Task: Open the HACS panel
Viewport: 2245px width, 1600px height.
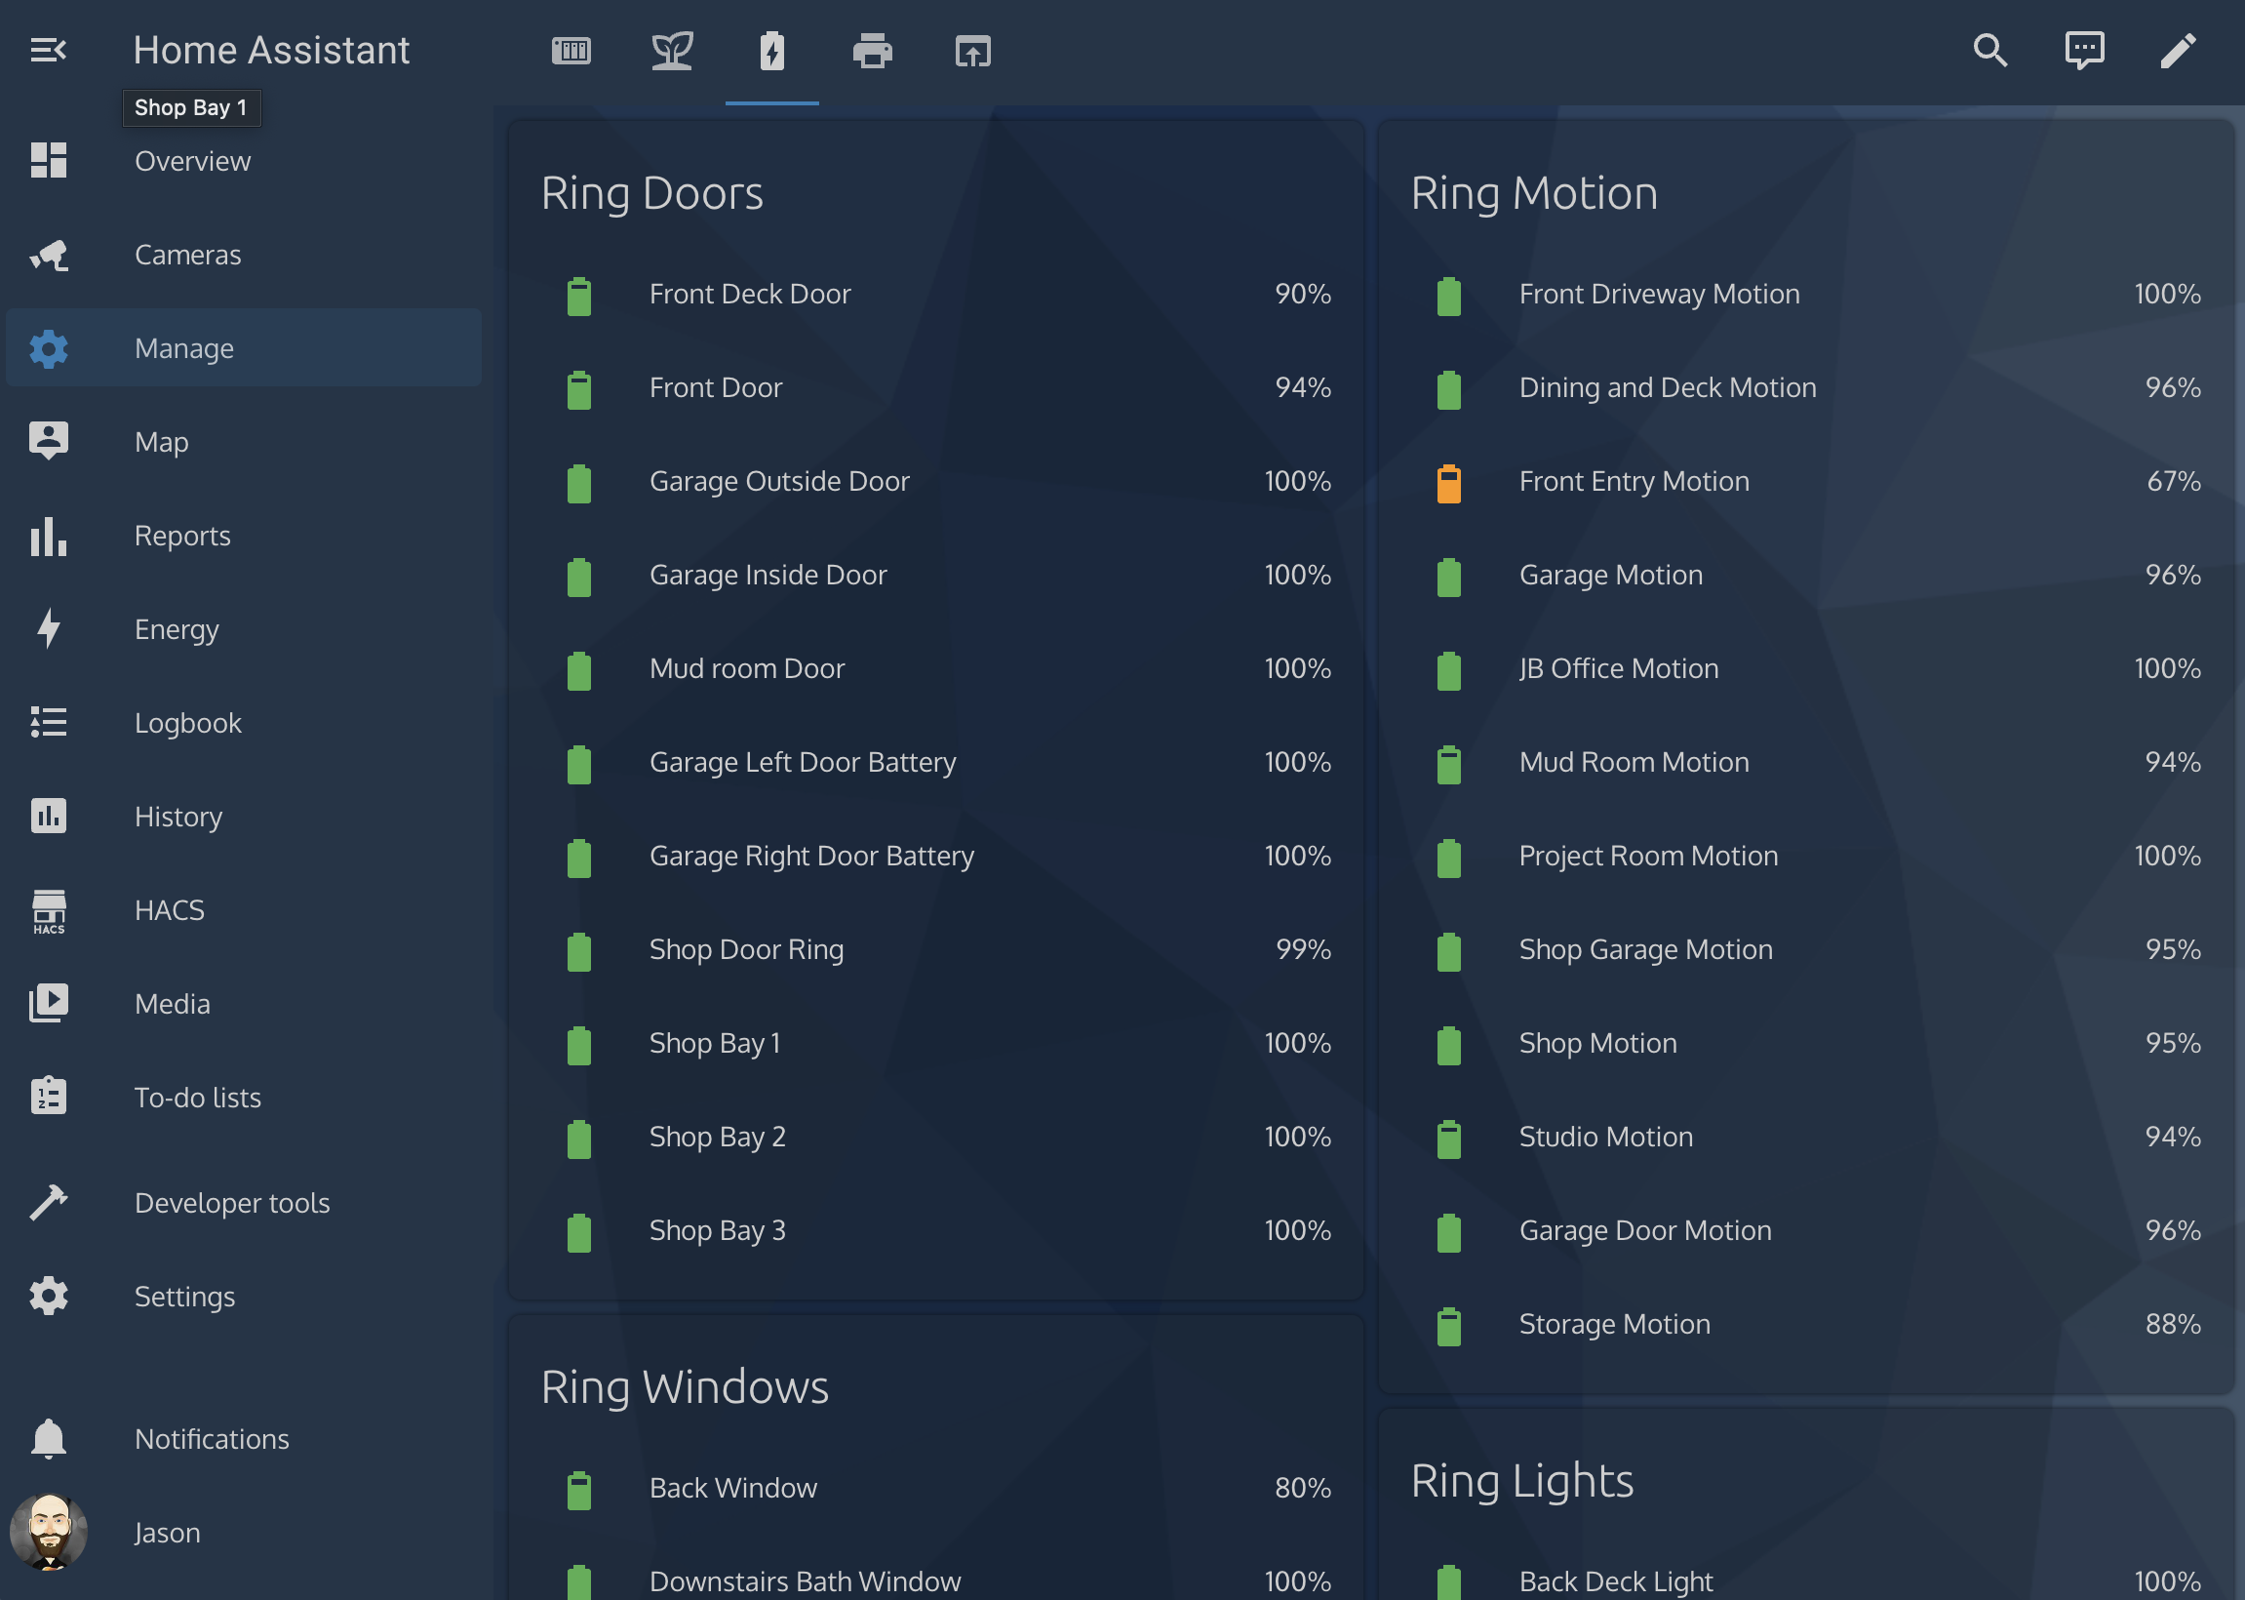Action: pyautogui.click(x=168, y=909)
